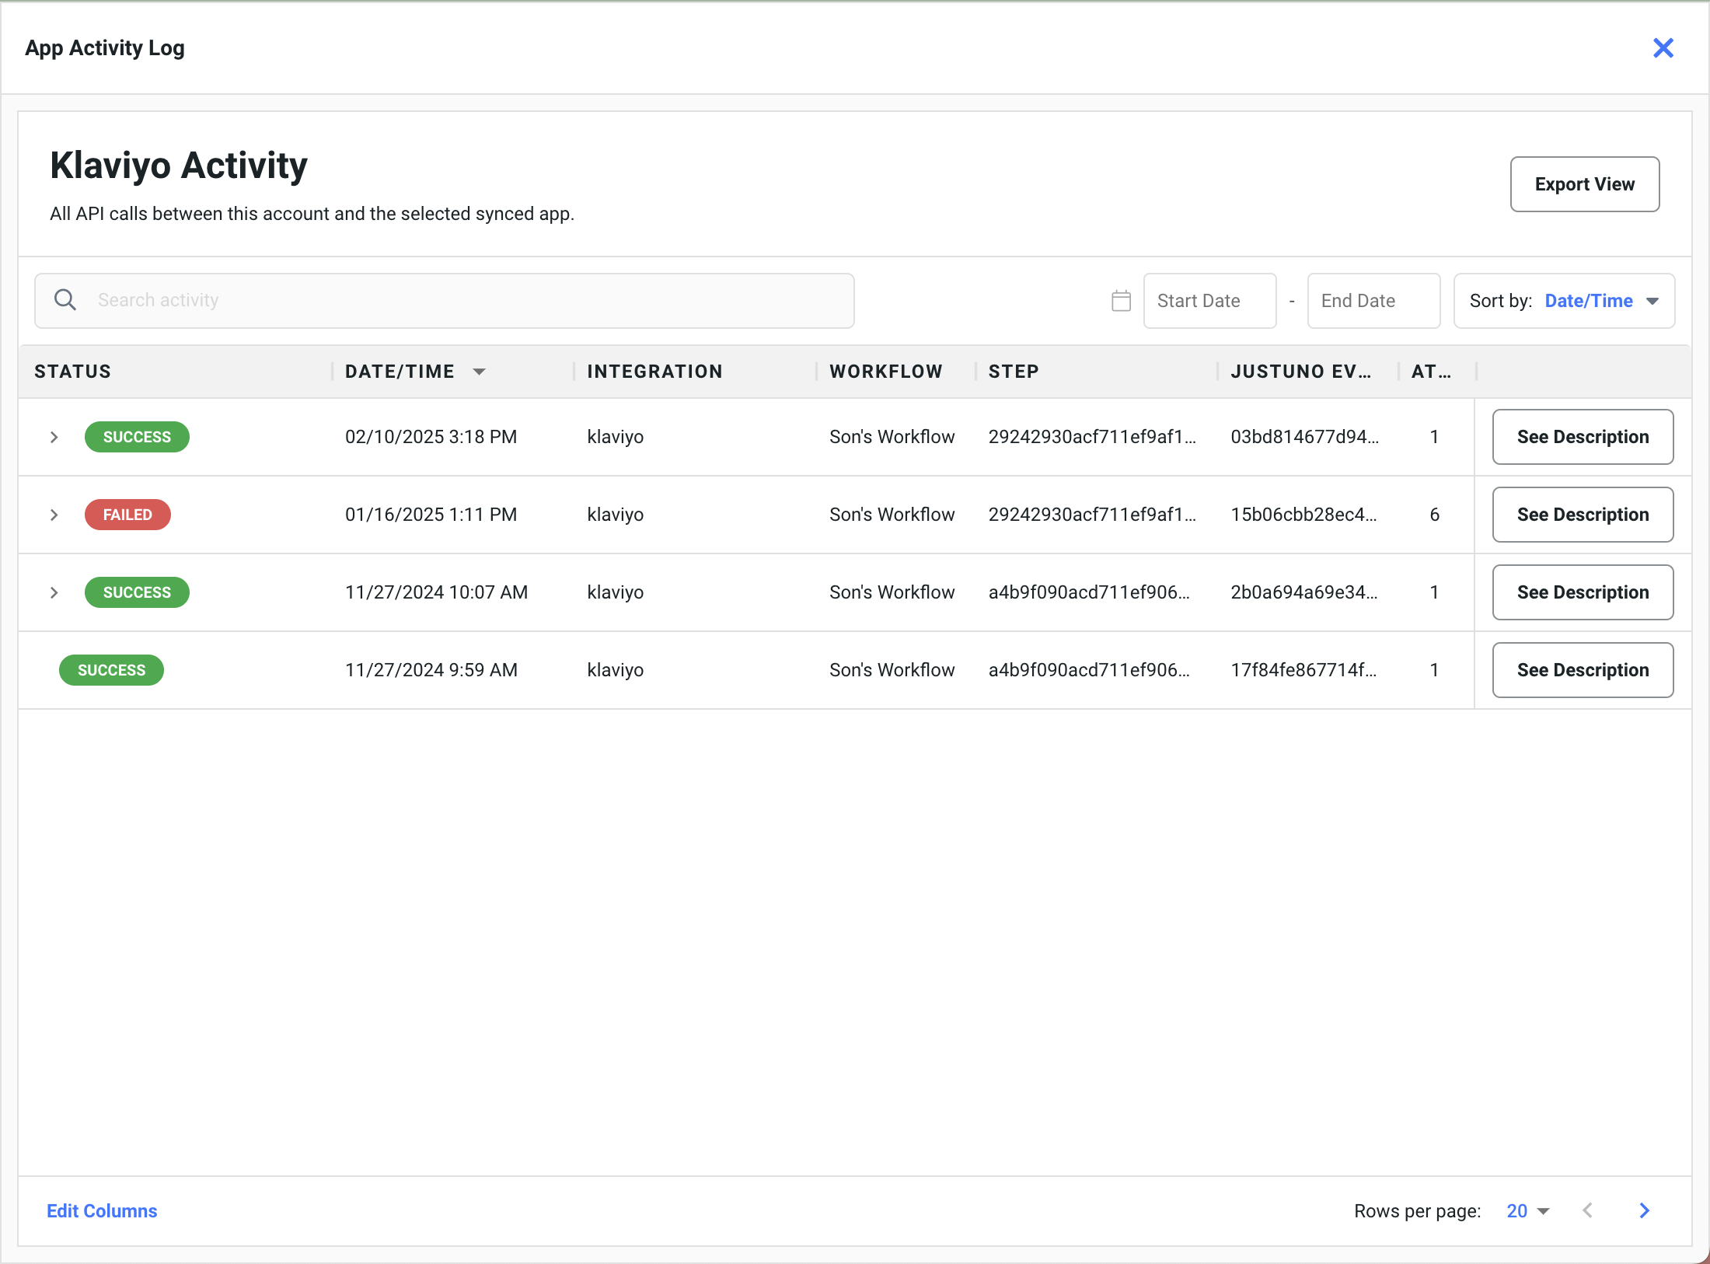Toggle Date/Time column sort arrow
This screenshot has height=1264, width=1710.
(x=480, y=372)
